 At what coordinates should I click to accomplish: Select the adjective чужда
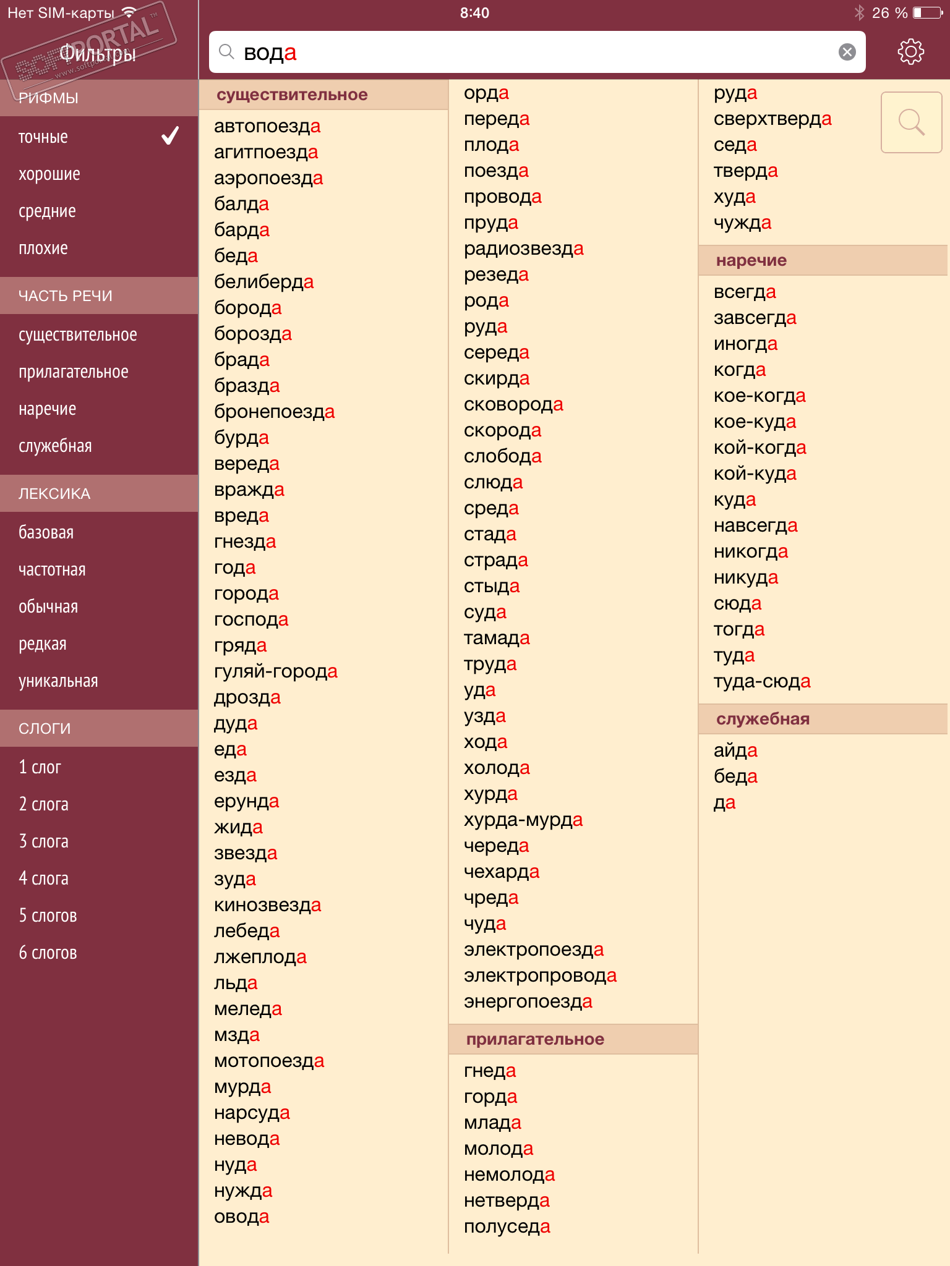[x=743, y=223]
